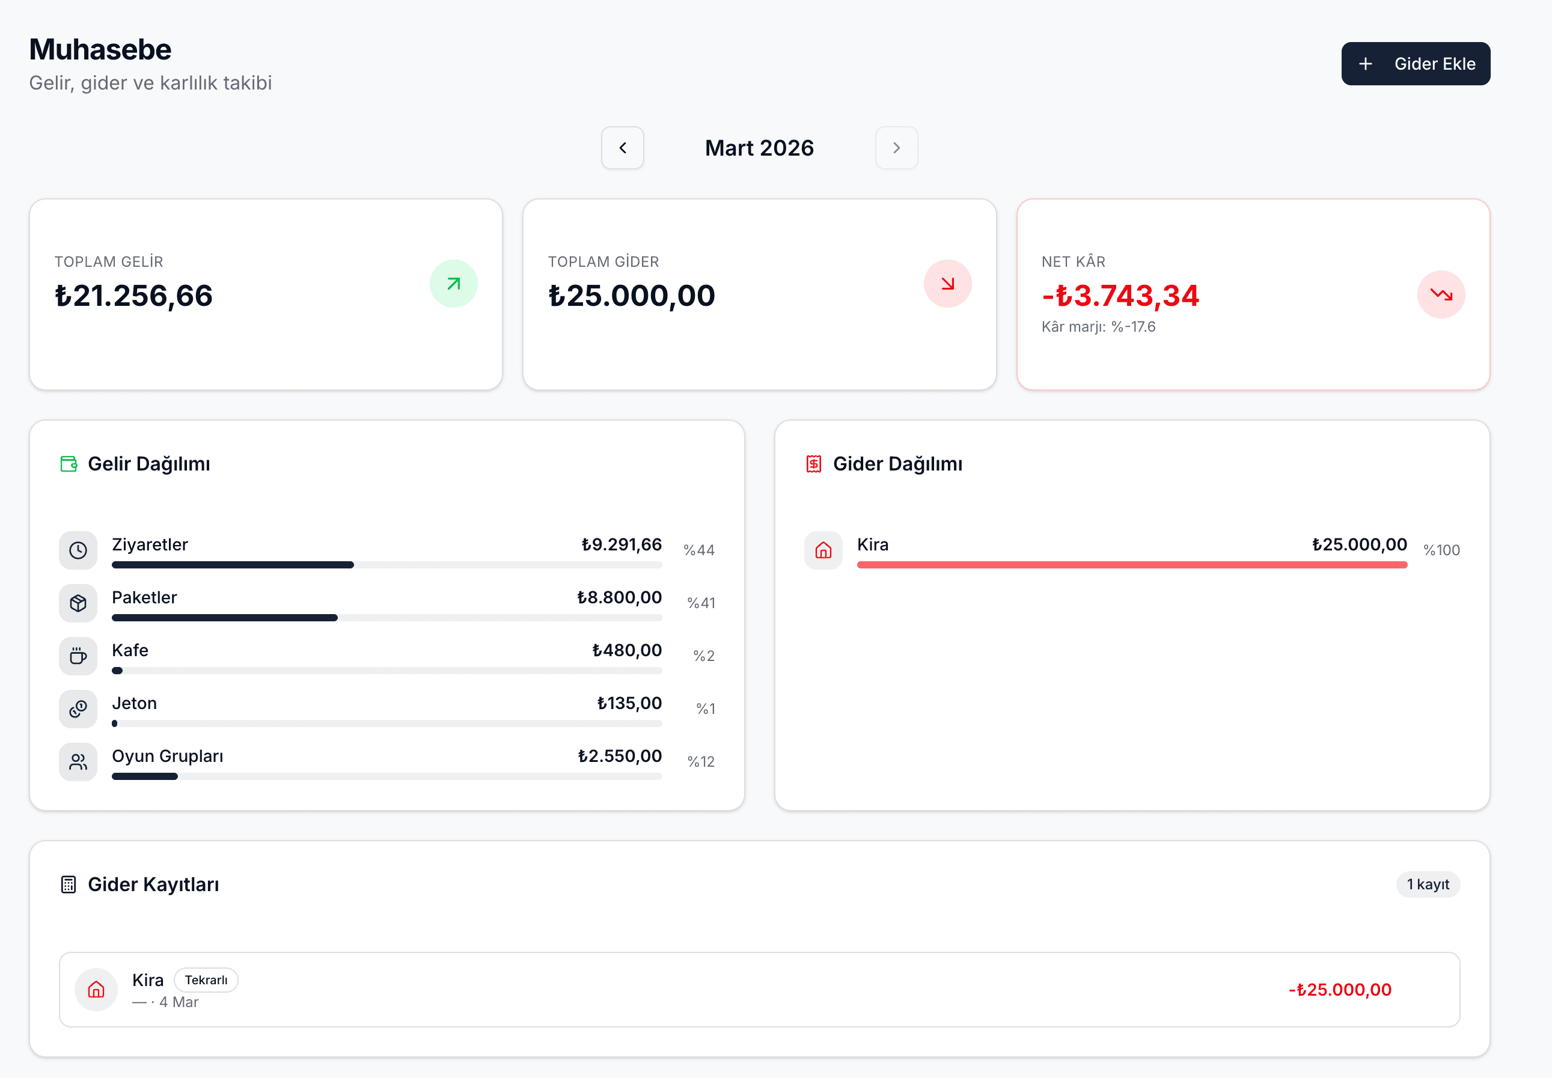Click the calculator icon next to Gider Kayıtları
The height and width of the screenshot is (1078, 1552).
click(69, 884)
